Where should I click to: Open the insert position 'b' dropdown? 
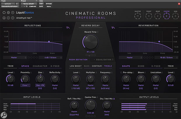(x=17, y=4)
